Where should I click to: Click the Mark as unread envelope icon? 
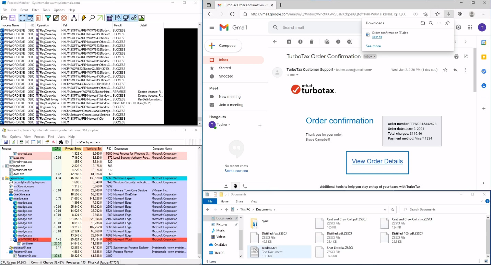pos(327,42)
